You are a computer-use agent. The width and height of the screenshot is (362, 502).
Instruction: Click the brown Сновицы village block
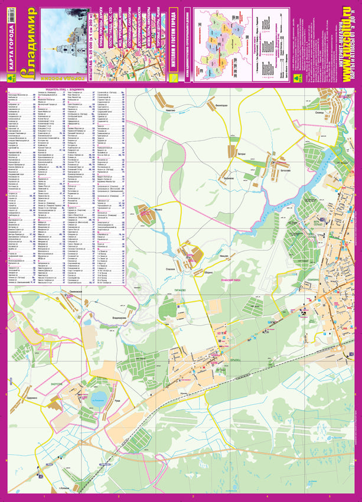point(330,105)
